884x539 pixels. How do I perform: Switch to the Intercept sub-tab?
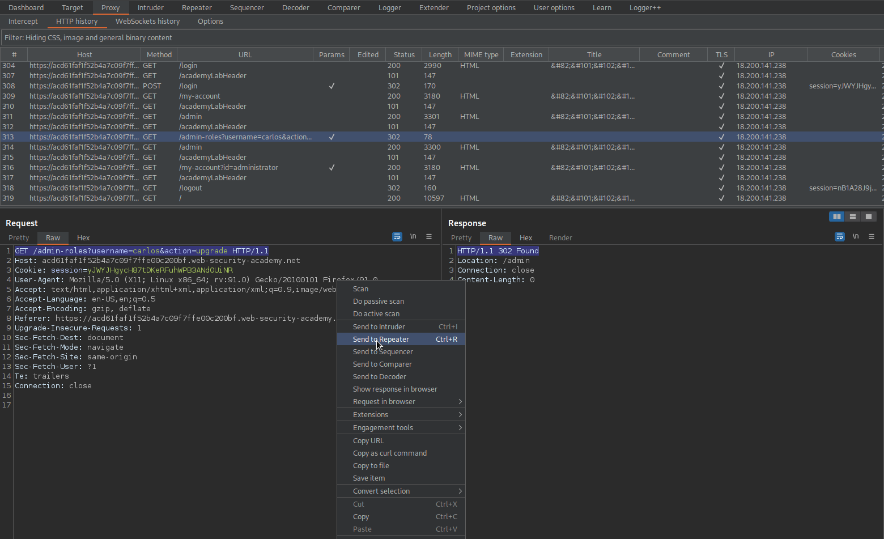point(23,21)
